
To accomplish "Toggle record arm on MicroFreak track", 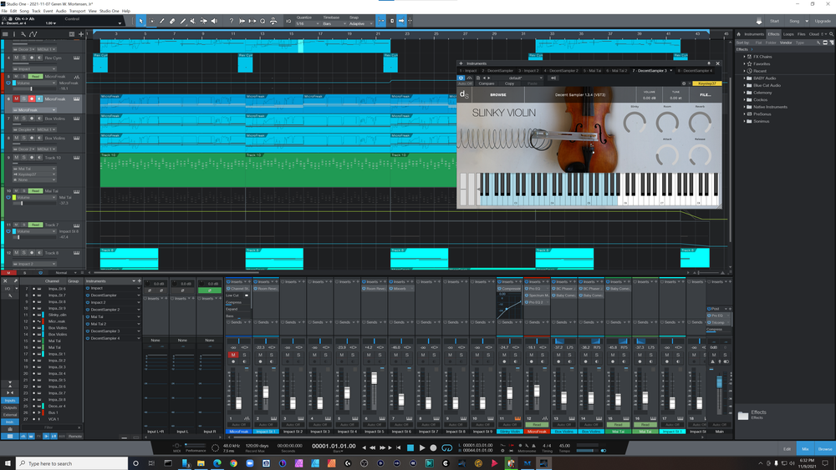I will [x=32, y=99].
